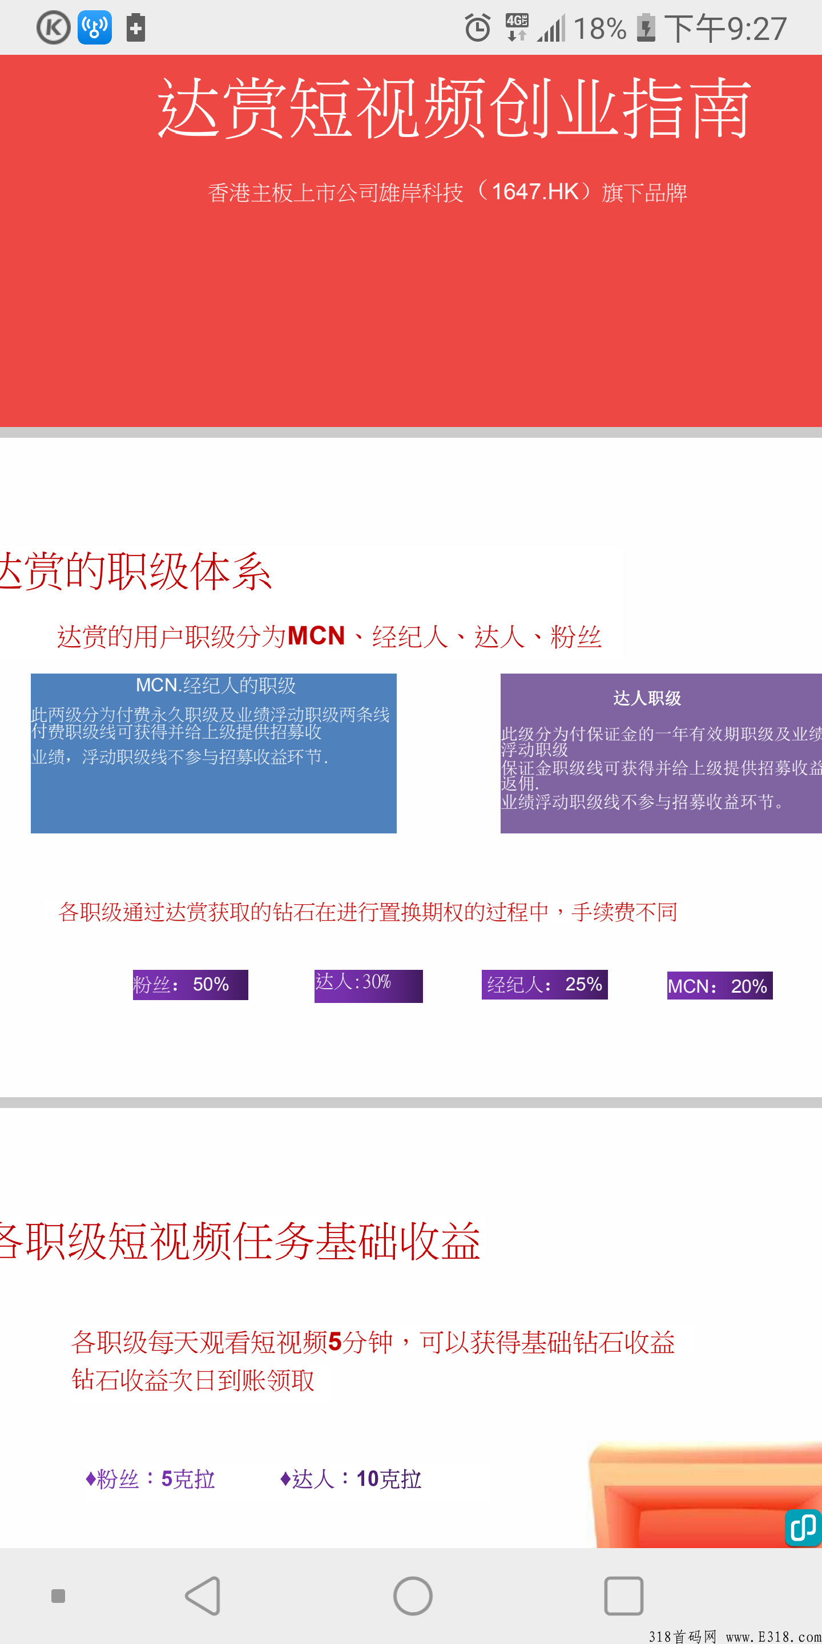Tap the 钻石收益次日到账领取 line
This screenshot has width=822, height=1644.
(193, 1380)
